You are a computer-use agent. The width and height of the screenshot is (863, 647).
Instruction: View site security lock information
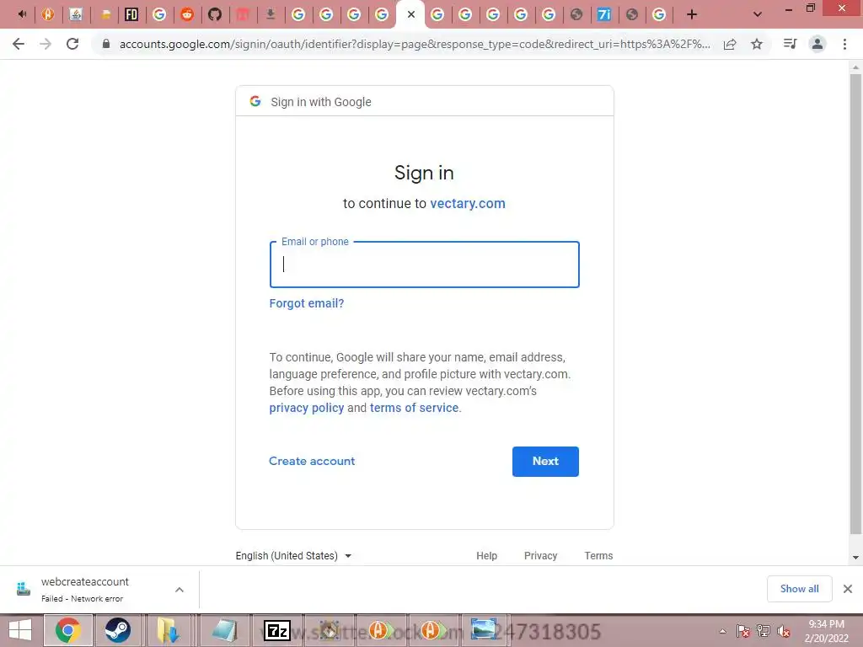[106, 44]
